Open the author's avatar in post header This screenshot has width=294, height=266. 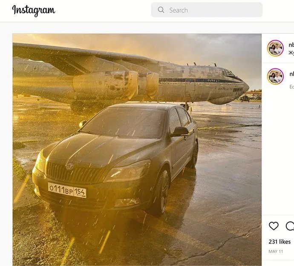click(x=275, y=48)
